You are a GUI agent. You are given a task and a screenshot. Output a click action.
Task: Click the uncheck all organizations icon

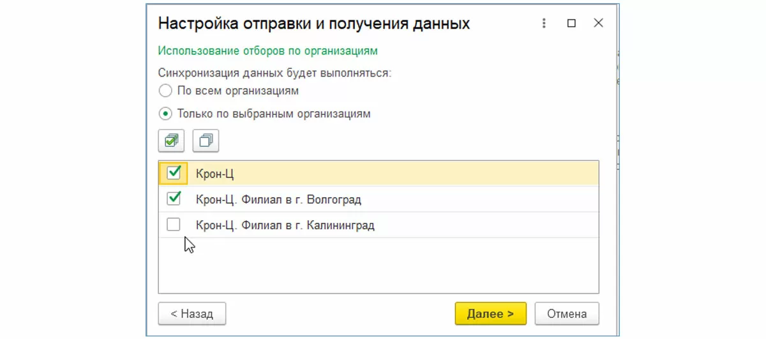(x=206, y=140)
